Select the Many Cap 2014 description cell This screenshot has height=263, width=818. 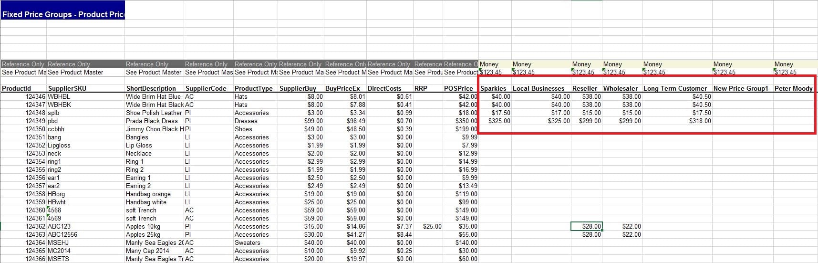tap(154, 251)
